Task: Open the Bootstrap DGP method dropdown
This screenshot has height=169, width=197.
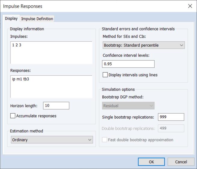Action: pos(128,106)
